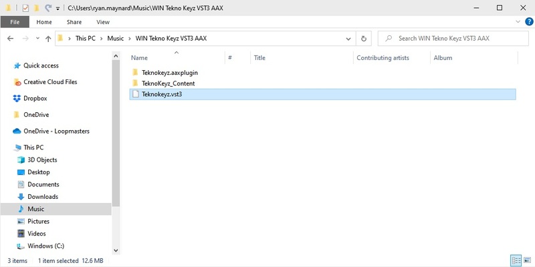Minimize the Explorer window
The image size is (535, 267).
pos(475,7)
